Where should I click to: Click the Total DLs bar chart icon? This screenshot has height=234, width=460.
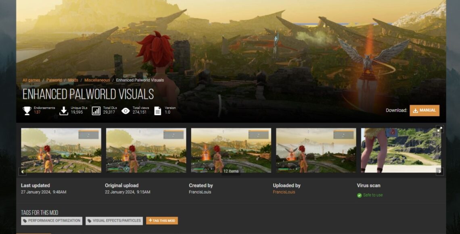tap(96, 111)
